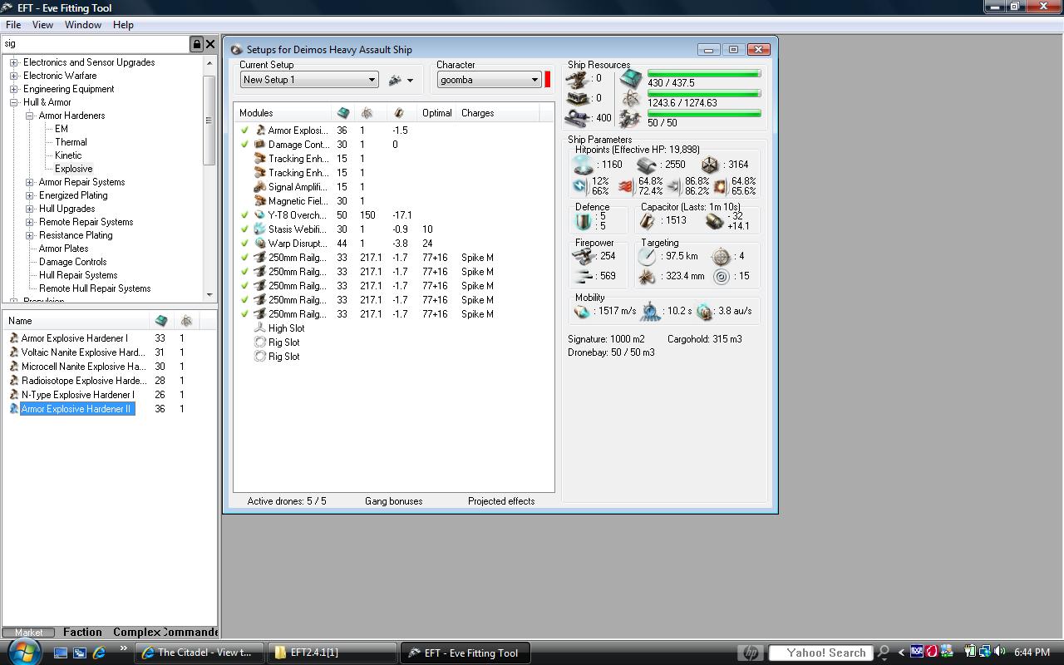Click the CPU usage bar above 430 / 437.5
The height and width of the screenshot is (665, 1064).
[704, 74]
